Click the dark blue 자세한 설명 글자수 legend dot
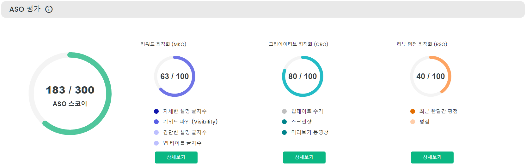This screenshot has height=166, width=526. (x=156, y=111)
